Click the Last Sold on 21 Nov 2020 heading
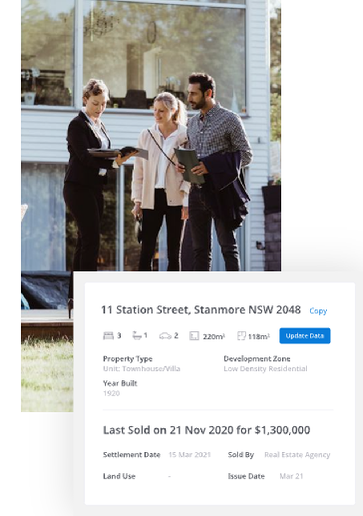 click(207, 430)
